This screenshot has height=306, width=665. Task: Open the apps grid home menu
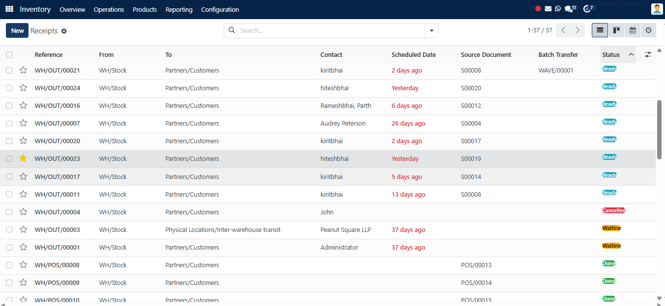point(9,9)
